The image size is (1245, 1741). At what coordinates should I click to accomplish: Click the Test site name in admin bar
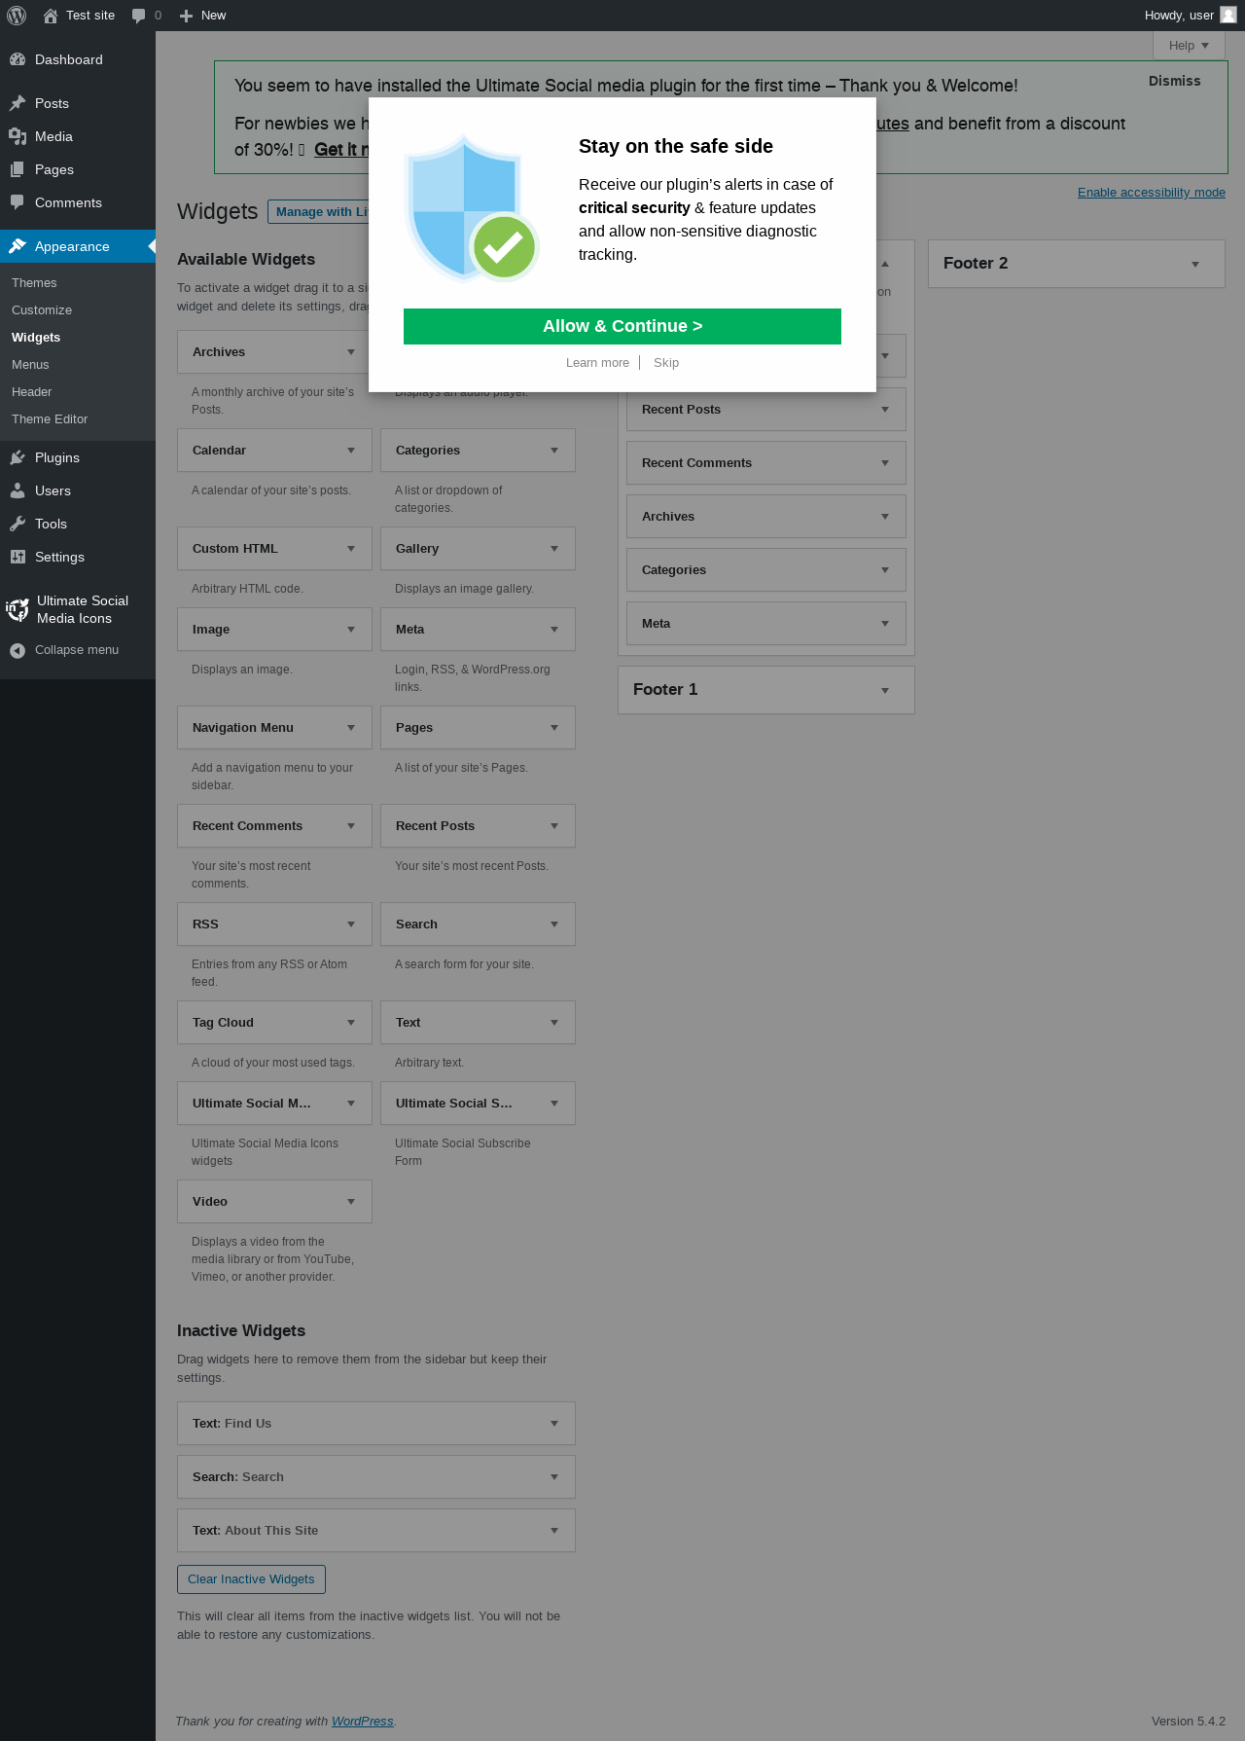pos(90,16)
